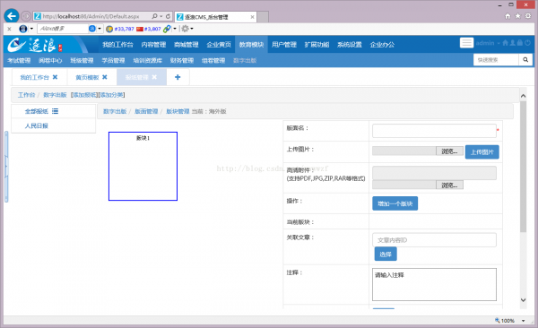The width and height of the screenshot is (538, 328).
Task: Click the 版面名 text input field
Action: click(x=434, y=131)
